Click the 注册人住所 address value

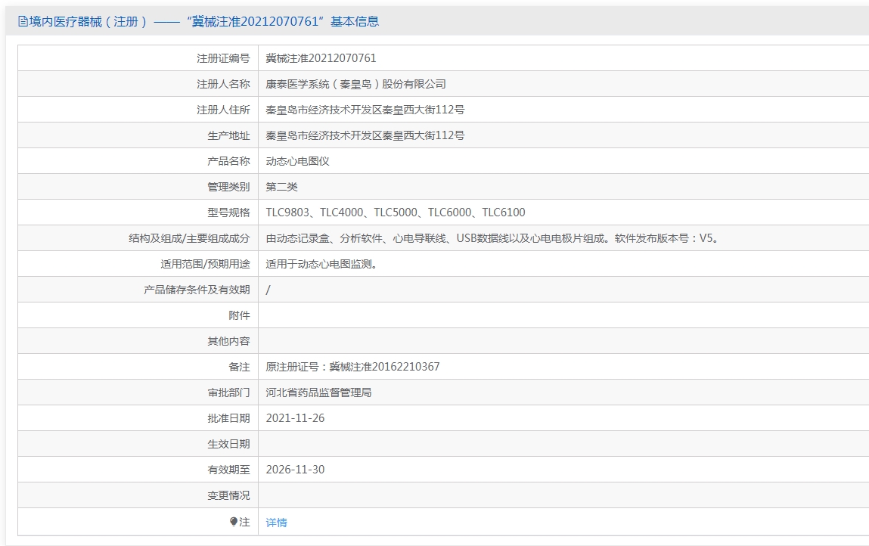365,110
